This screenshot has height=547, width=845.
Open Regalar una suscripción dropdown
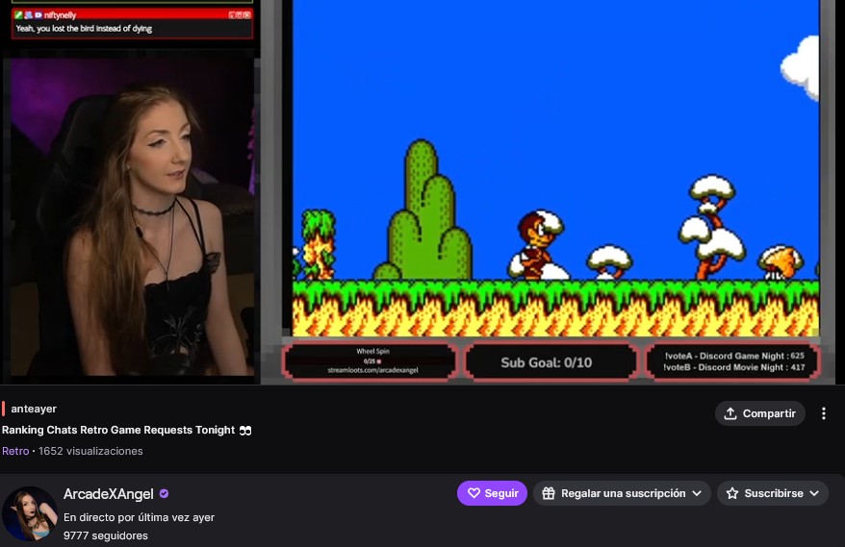(x=622, y=493)
